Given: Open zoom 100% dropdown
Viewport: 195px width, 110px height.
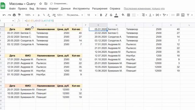Looking at the screenshot, I should click(x=30, y=15).
